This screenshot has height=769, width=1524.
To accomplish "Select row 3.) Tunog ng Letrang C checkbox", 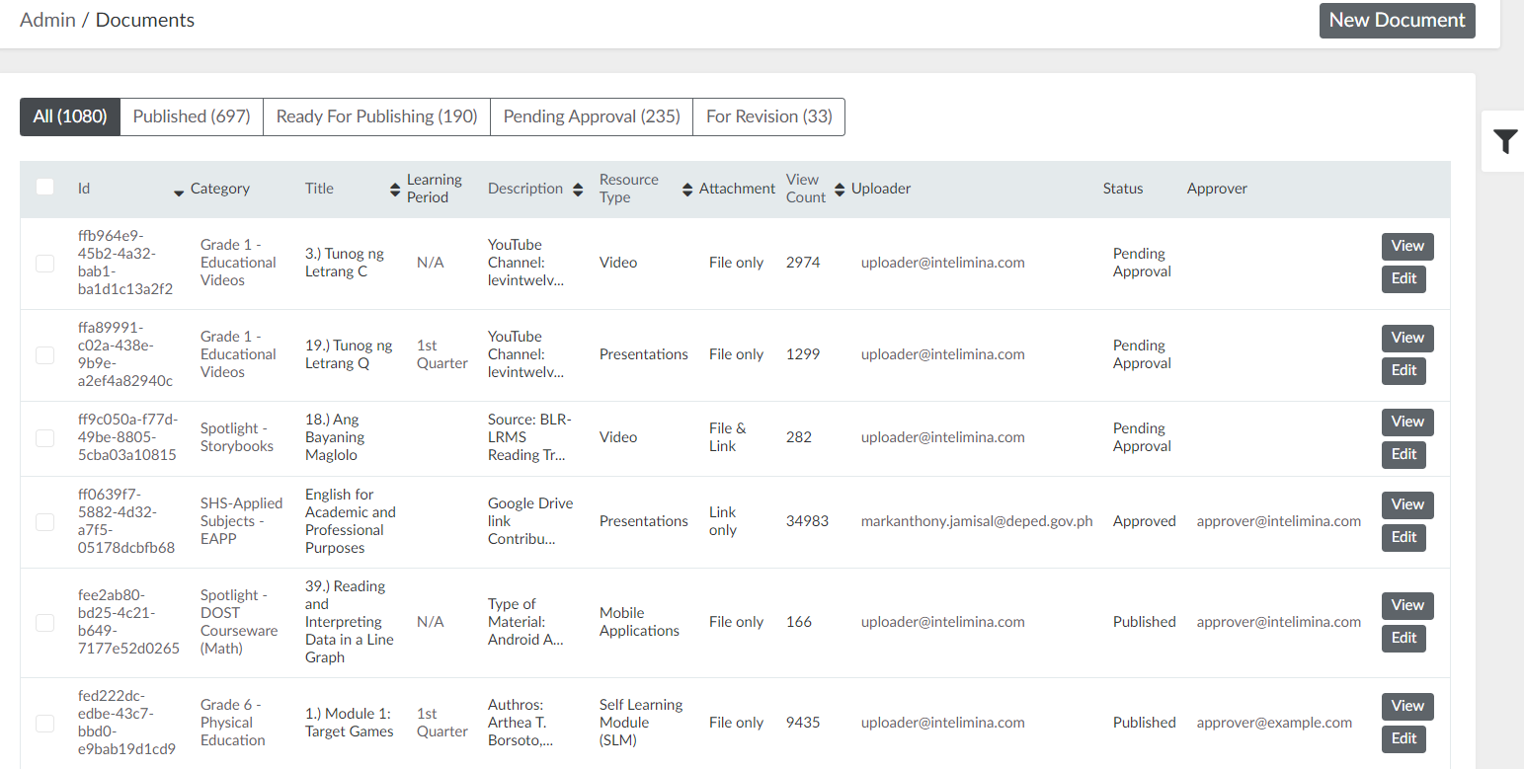I will [x=44, y=264].
